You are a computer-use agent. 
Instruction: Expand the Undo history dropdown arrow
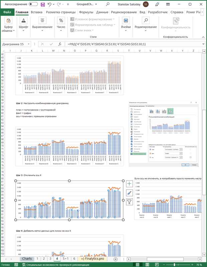click(54, 4)
